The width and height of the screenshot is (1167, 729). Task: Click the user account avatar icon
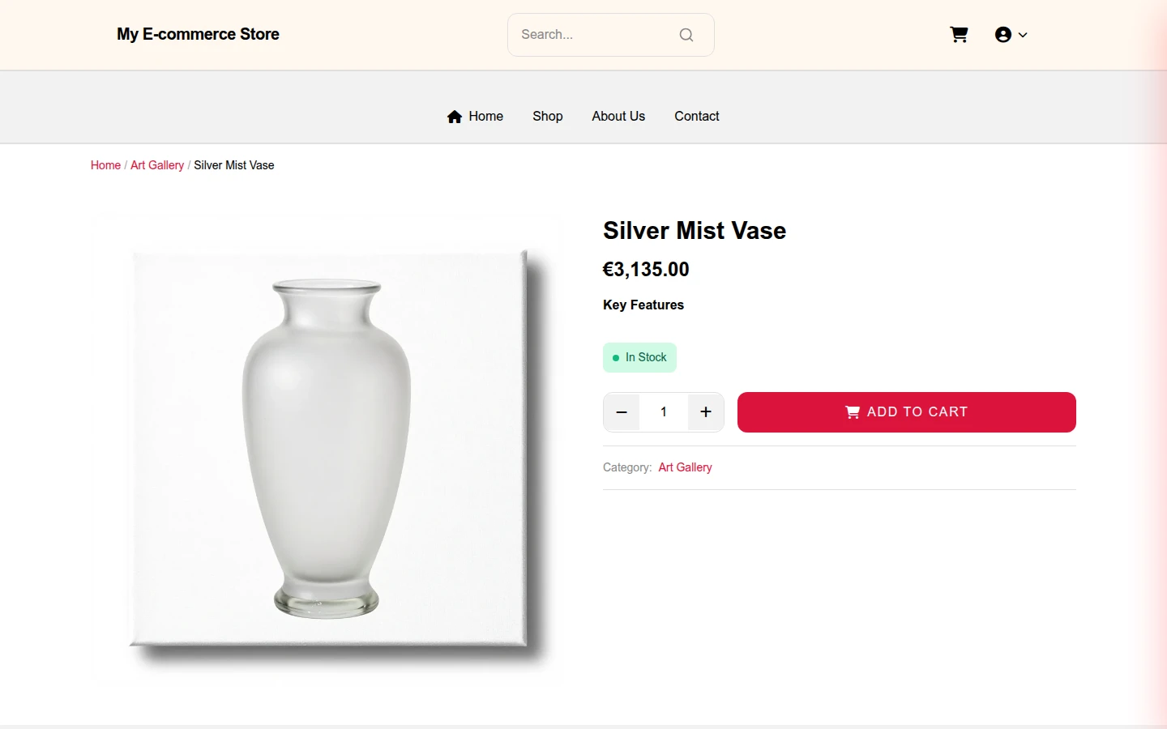pos(1003,35)
